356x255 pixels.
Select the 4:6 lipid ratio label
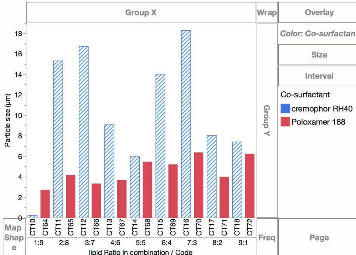point(115,243)
